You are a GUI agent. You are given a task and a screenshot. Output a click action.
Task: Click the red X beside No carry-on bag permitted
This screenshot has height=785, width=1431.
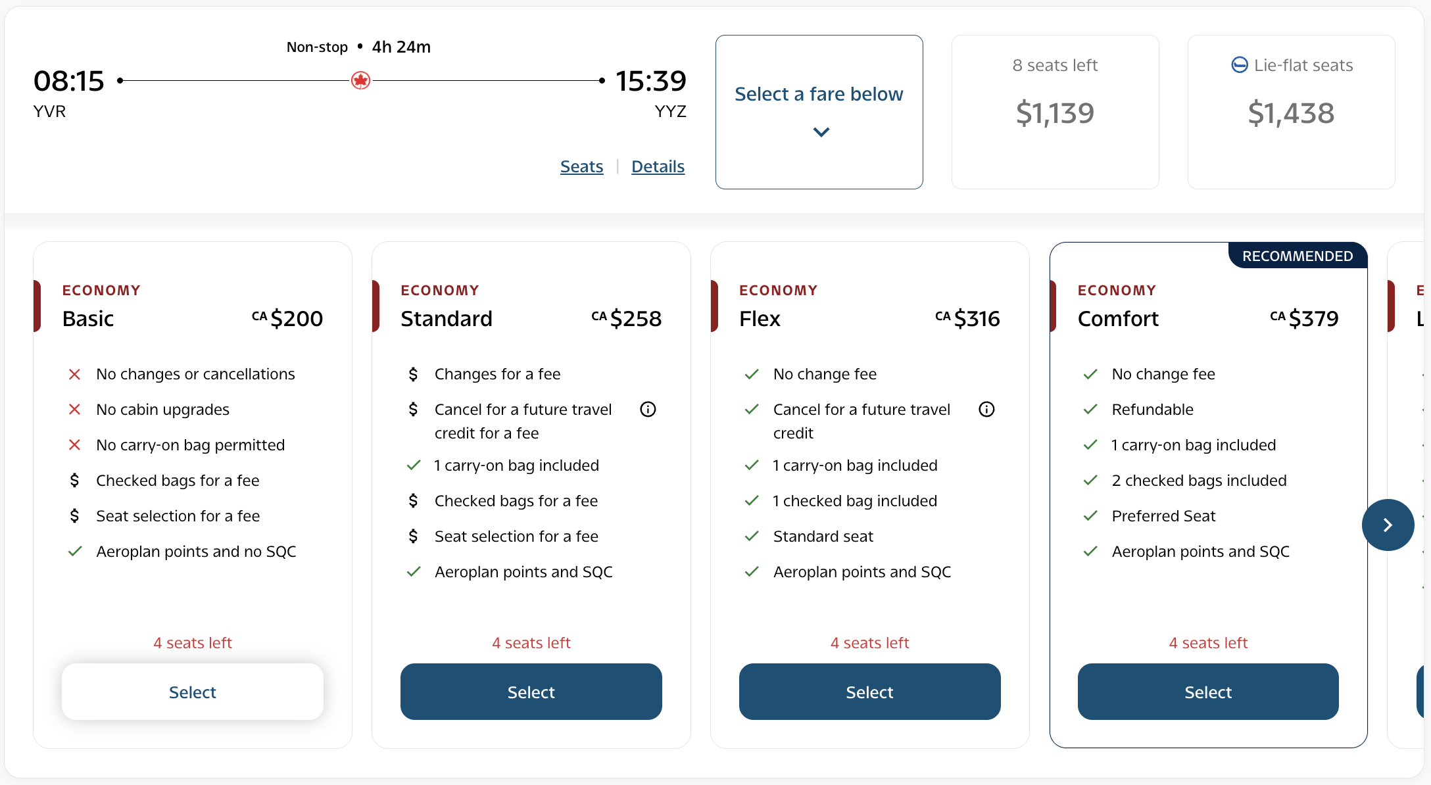[74, 444]
